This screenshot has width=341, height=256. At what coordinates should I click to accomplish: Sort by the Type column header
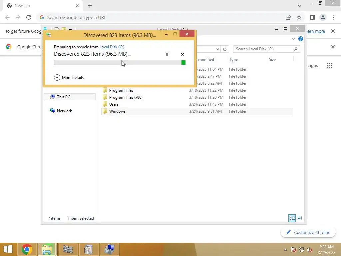coord(247,60)
